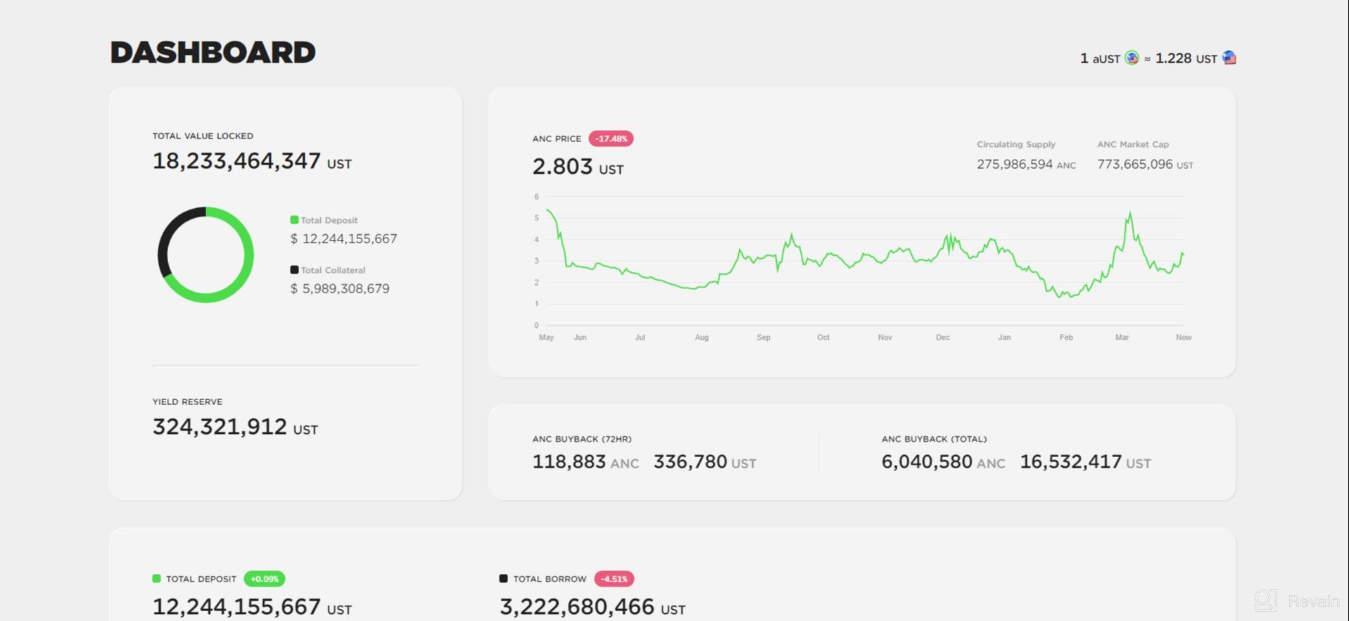Click the -4.51% total borrow badge
1349x621 pixels.
click(614, 579)
